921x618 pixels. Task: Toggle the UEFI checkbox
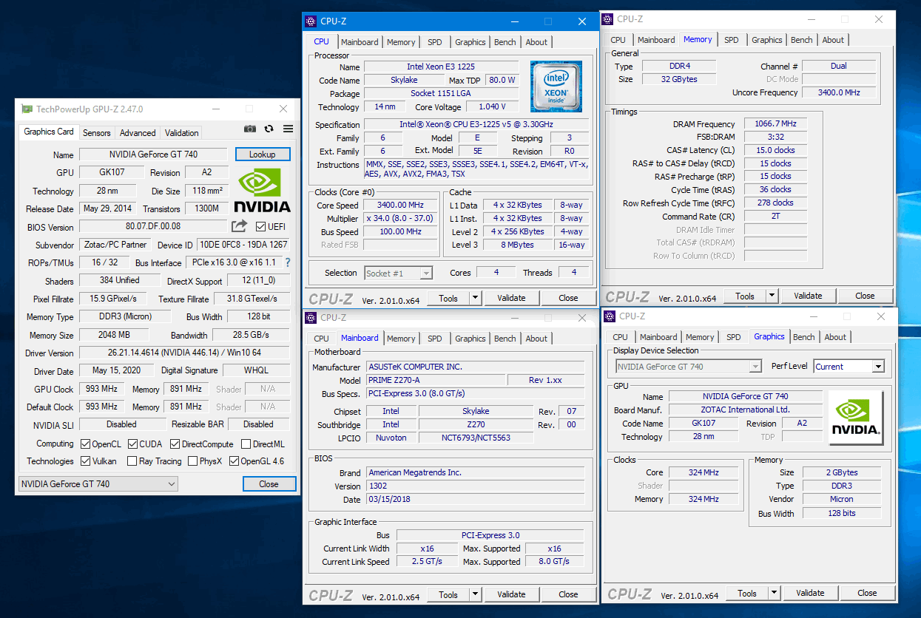coord(260,227)
